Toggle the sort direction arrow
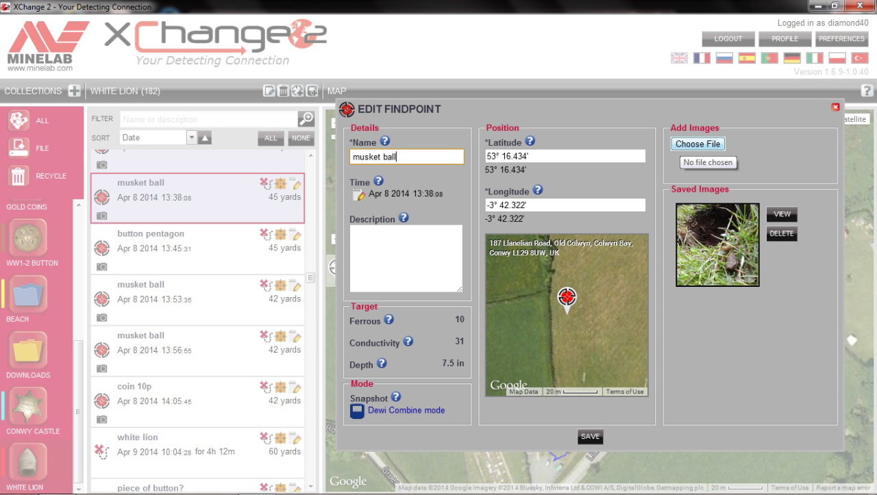Viewport: 877px width, 495px height. (x=205, y=138)
